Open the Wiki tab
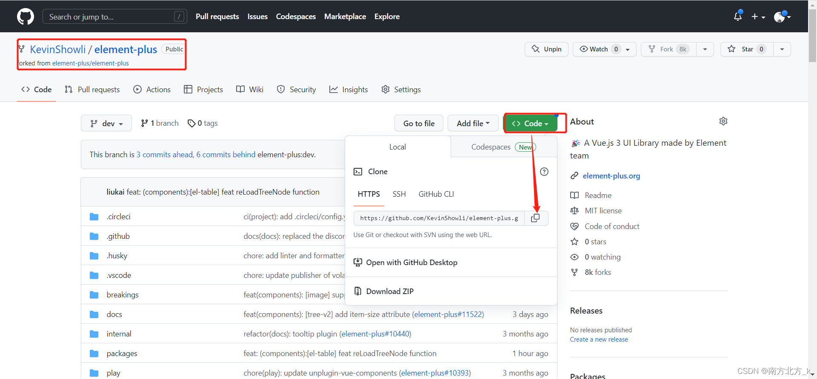817x379 pixels. (250, 90)
